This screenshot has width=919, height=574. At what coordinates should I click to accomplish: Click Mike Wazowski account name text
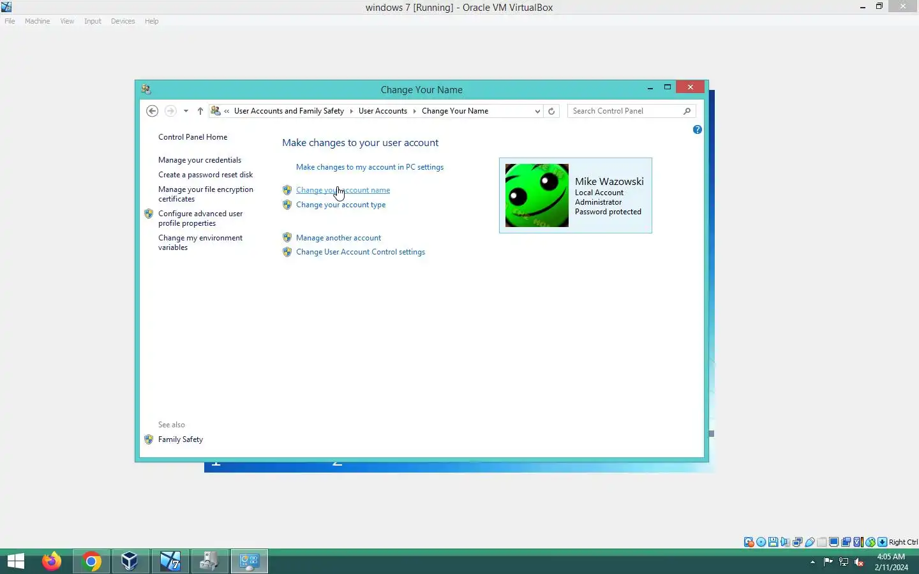pos(609,182)
